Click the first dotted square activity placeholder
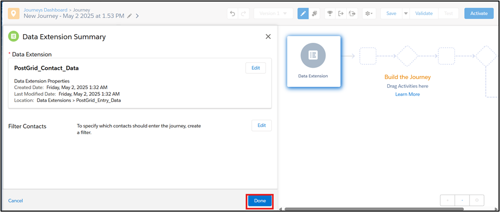Viewport: 500px width, 212px height. point(367,56)
